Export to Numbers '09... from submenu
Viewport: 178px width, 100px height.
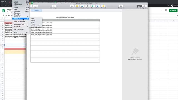click(x=36, y=26)
